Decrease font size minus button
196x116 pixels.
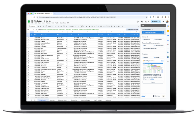78,26
